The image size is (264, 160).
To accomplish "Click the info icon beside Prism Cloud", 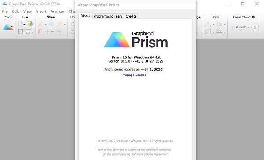I will (x=253, y=17).
